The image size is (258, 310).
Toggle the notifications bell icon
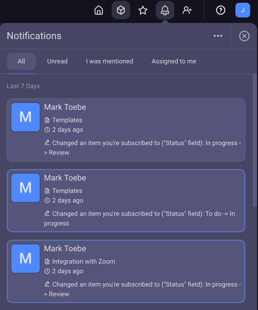[165, 10]
